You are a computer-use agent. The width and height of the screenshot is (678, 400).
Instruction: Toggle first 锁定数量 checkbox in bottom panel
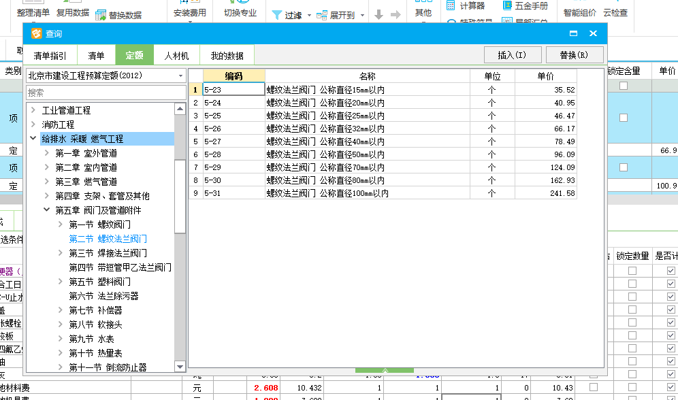(x=632, y=271)
